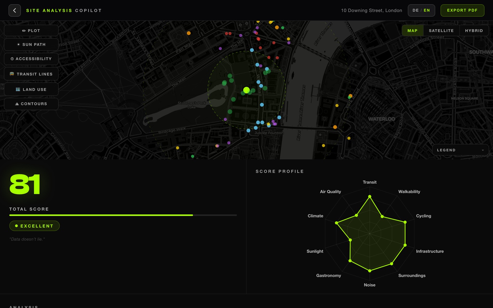Click the Gastronomy radar label
This screenshot has height=308, width=493.
click(328, 276)
